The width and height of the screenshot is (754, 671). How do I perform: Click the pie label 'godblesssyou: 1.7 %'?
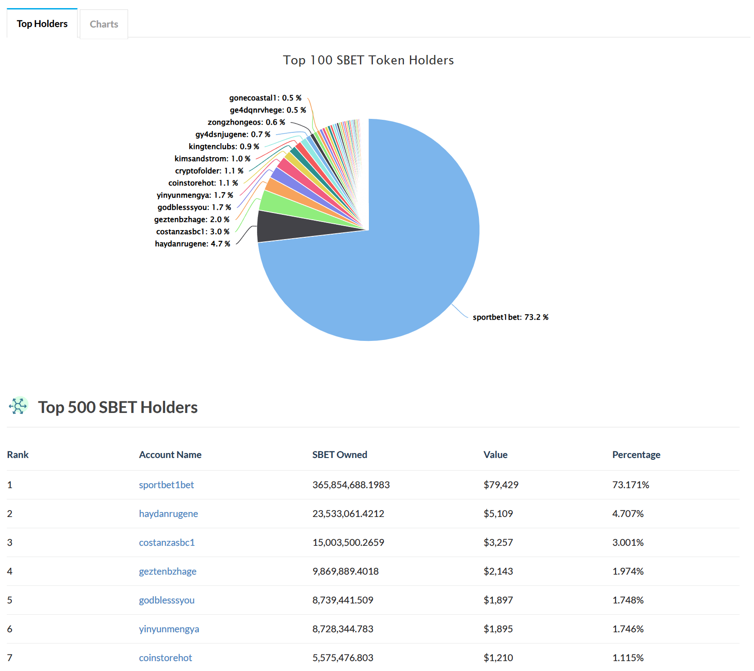pos(194,207)
